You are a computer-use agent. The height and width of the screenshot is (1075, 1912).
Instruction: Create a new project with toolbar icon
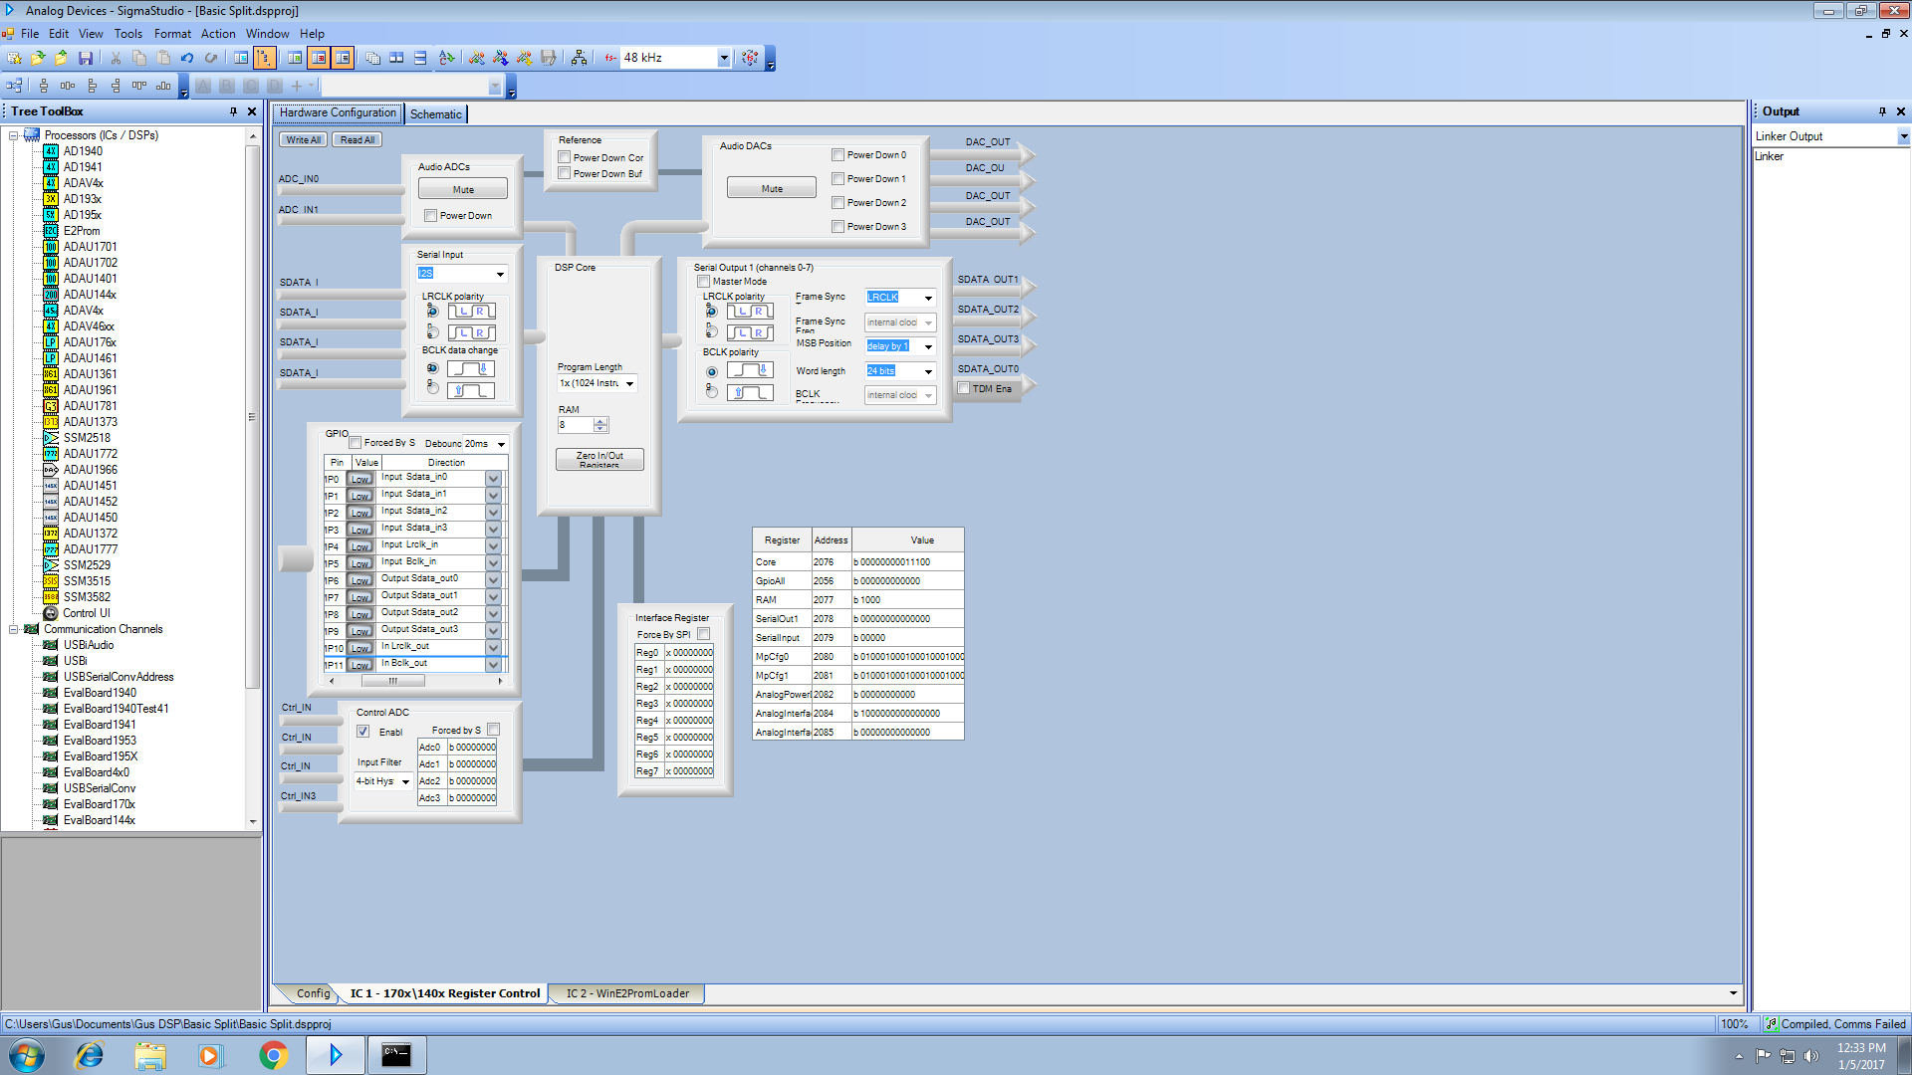[14, 58]
